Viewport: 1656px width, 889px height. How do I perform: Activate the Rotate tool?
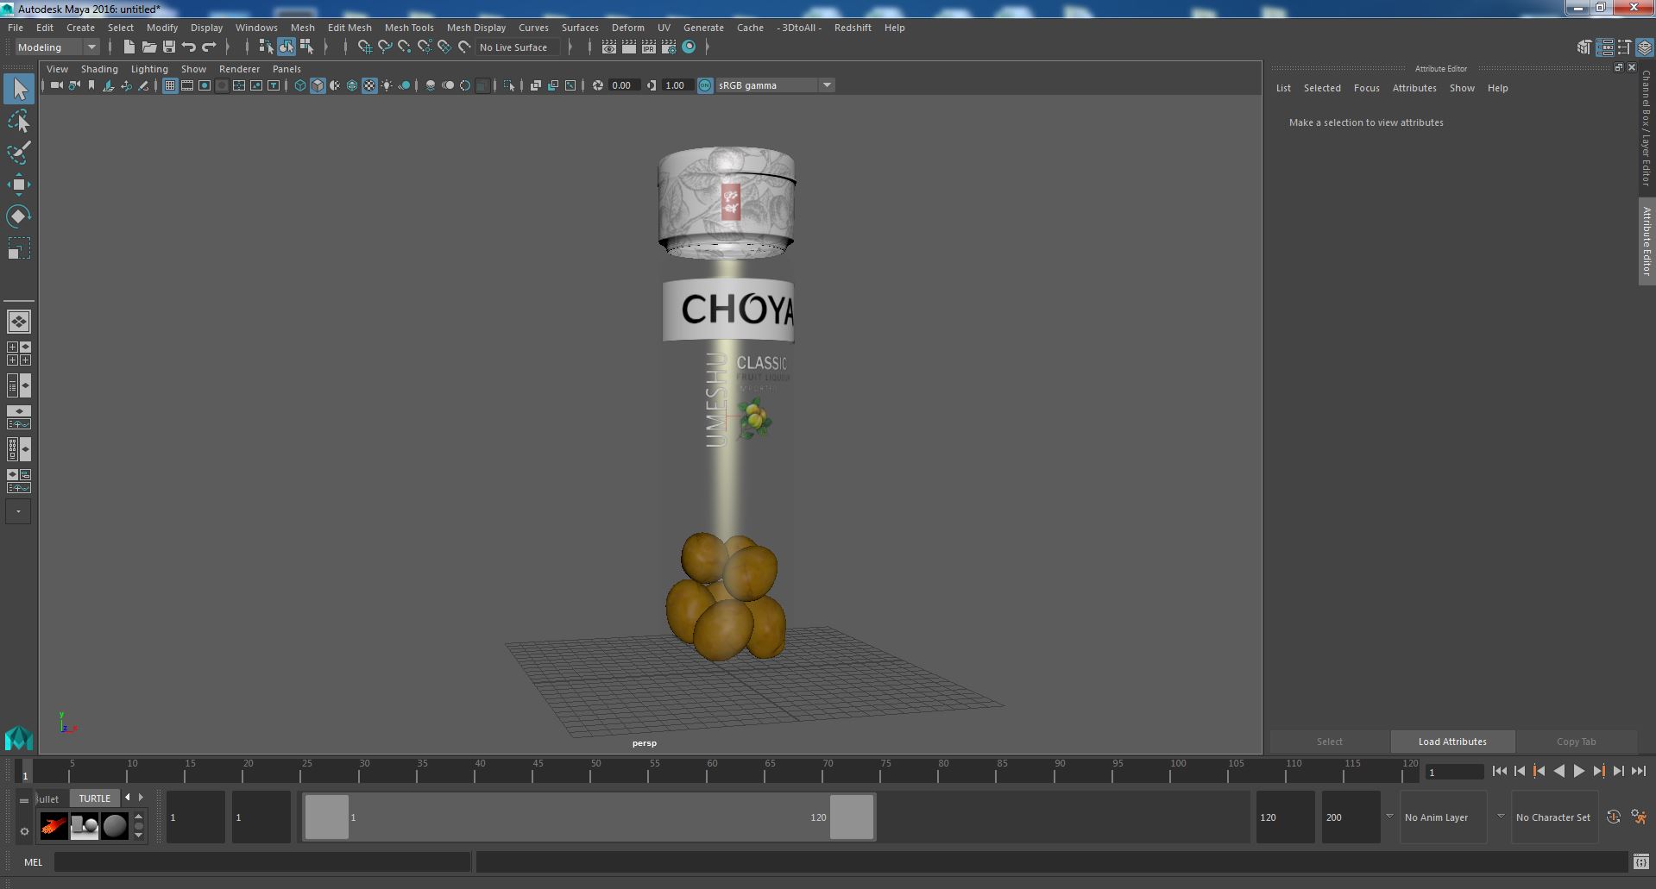tap(19, 216)
